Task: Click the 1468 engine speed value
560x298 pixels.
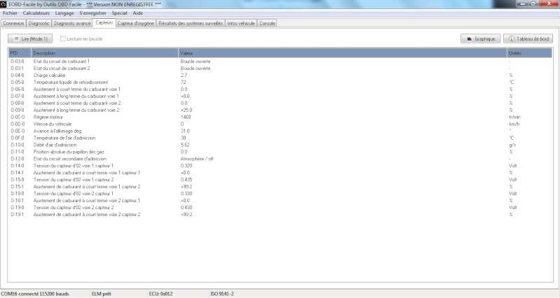Action: tap(186, 117)
